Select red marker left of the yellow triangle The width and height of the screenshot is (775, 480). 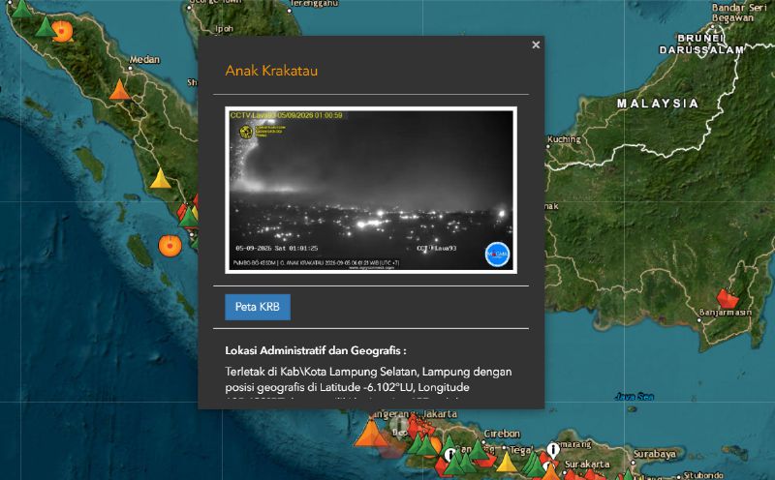[486, 461]
